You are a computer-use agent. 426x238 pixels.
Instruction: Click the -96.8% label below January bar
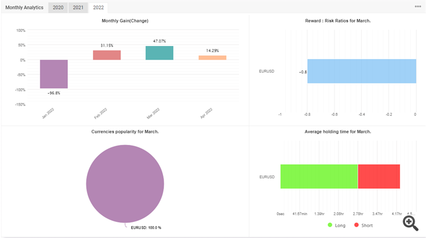pyautogui.click(x=54, y=93)
